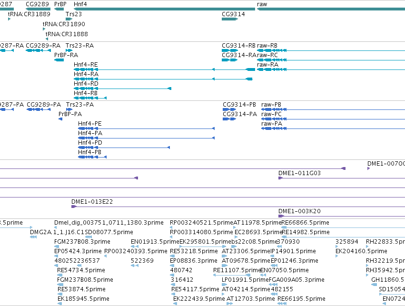Click the CG9289 gene label
Image resolution: width=405 pixels, height=306 pixels.
coord(37,4)
